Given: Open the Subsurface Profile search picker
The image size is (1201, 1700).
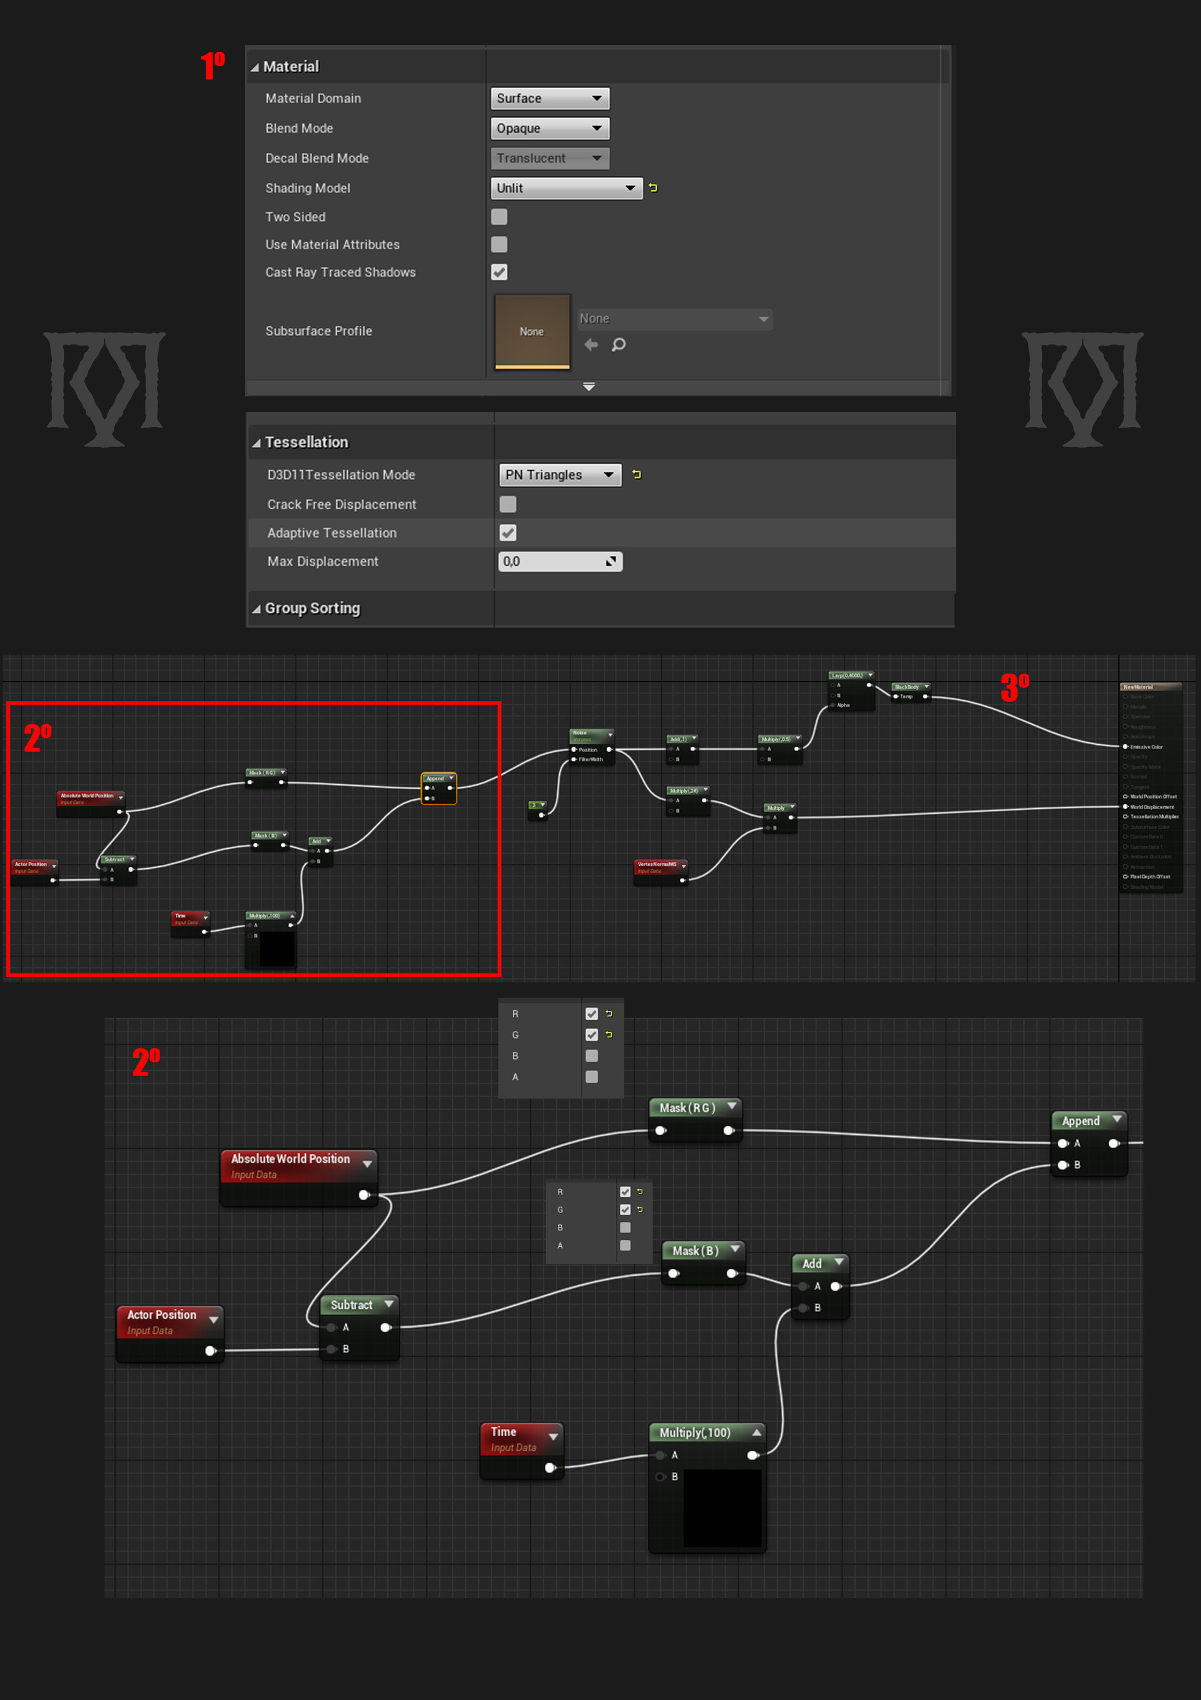Looking at the screenshot, I should click(x=619, y=344).
